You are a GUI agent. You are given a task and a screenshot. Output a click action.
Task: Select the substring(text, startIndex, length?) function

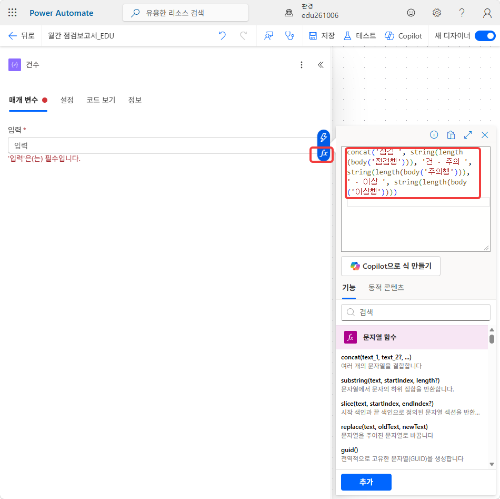pyautogui.click(x=412, y=384)
